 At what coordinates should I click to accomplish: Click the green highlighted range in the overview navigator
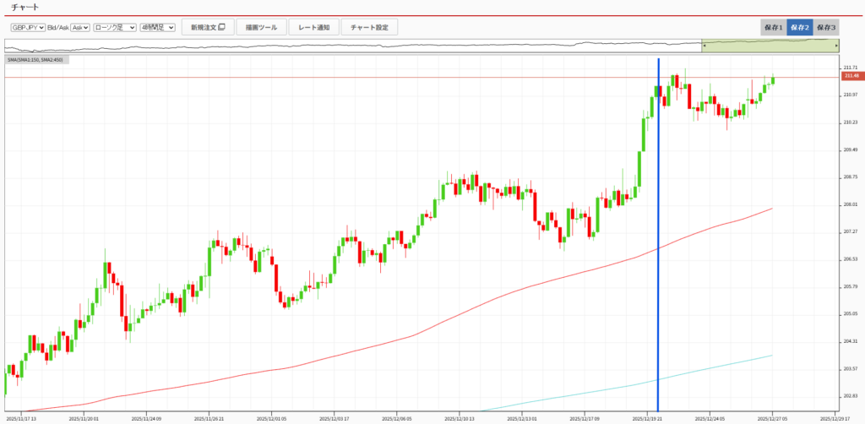point(769,46)
